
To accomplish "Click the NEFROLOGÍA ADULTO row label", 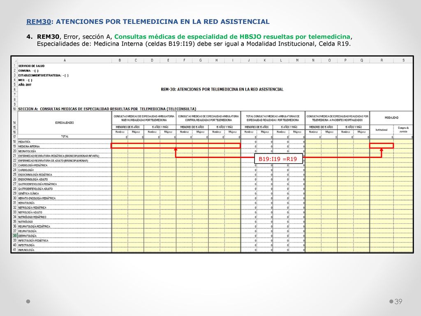I will click(x=30, y=212).
